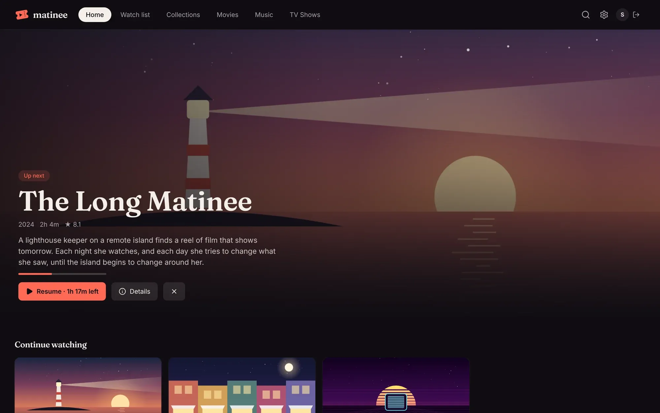Viewport: 660px width, 413px height.
Task: Click the matinee wordmark
Action: [50, 15]
